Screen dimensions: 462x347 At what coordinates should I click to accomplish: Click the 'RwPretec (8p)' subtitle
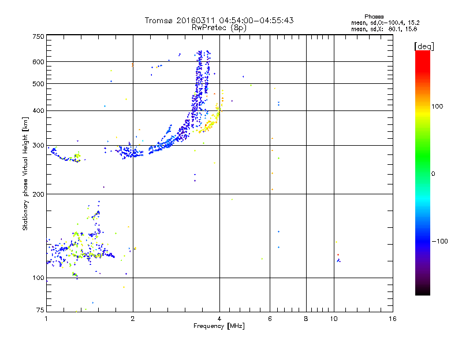219,28
